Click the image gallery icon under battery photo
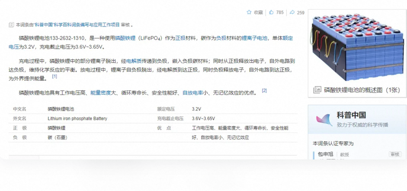Viewport: 407px width, 191px height. (x=317, y=90)
